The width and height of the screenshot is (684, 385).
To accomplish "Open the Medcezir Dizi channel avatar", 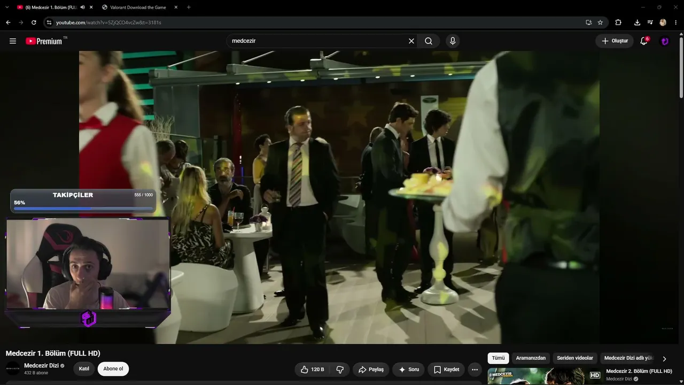I will pyautogui.click(x=13, y=368).
